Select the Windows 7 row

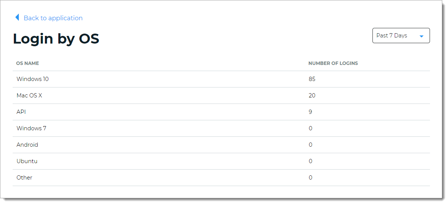[x=31, y=128]
